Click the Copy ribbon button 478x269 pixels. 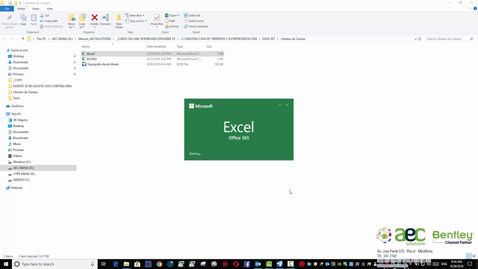23,20
